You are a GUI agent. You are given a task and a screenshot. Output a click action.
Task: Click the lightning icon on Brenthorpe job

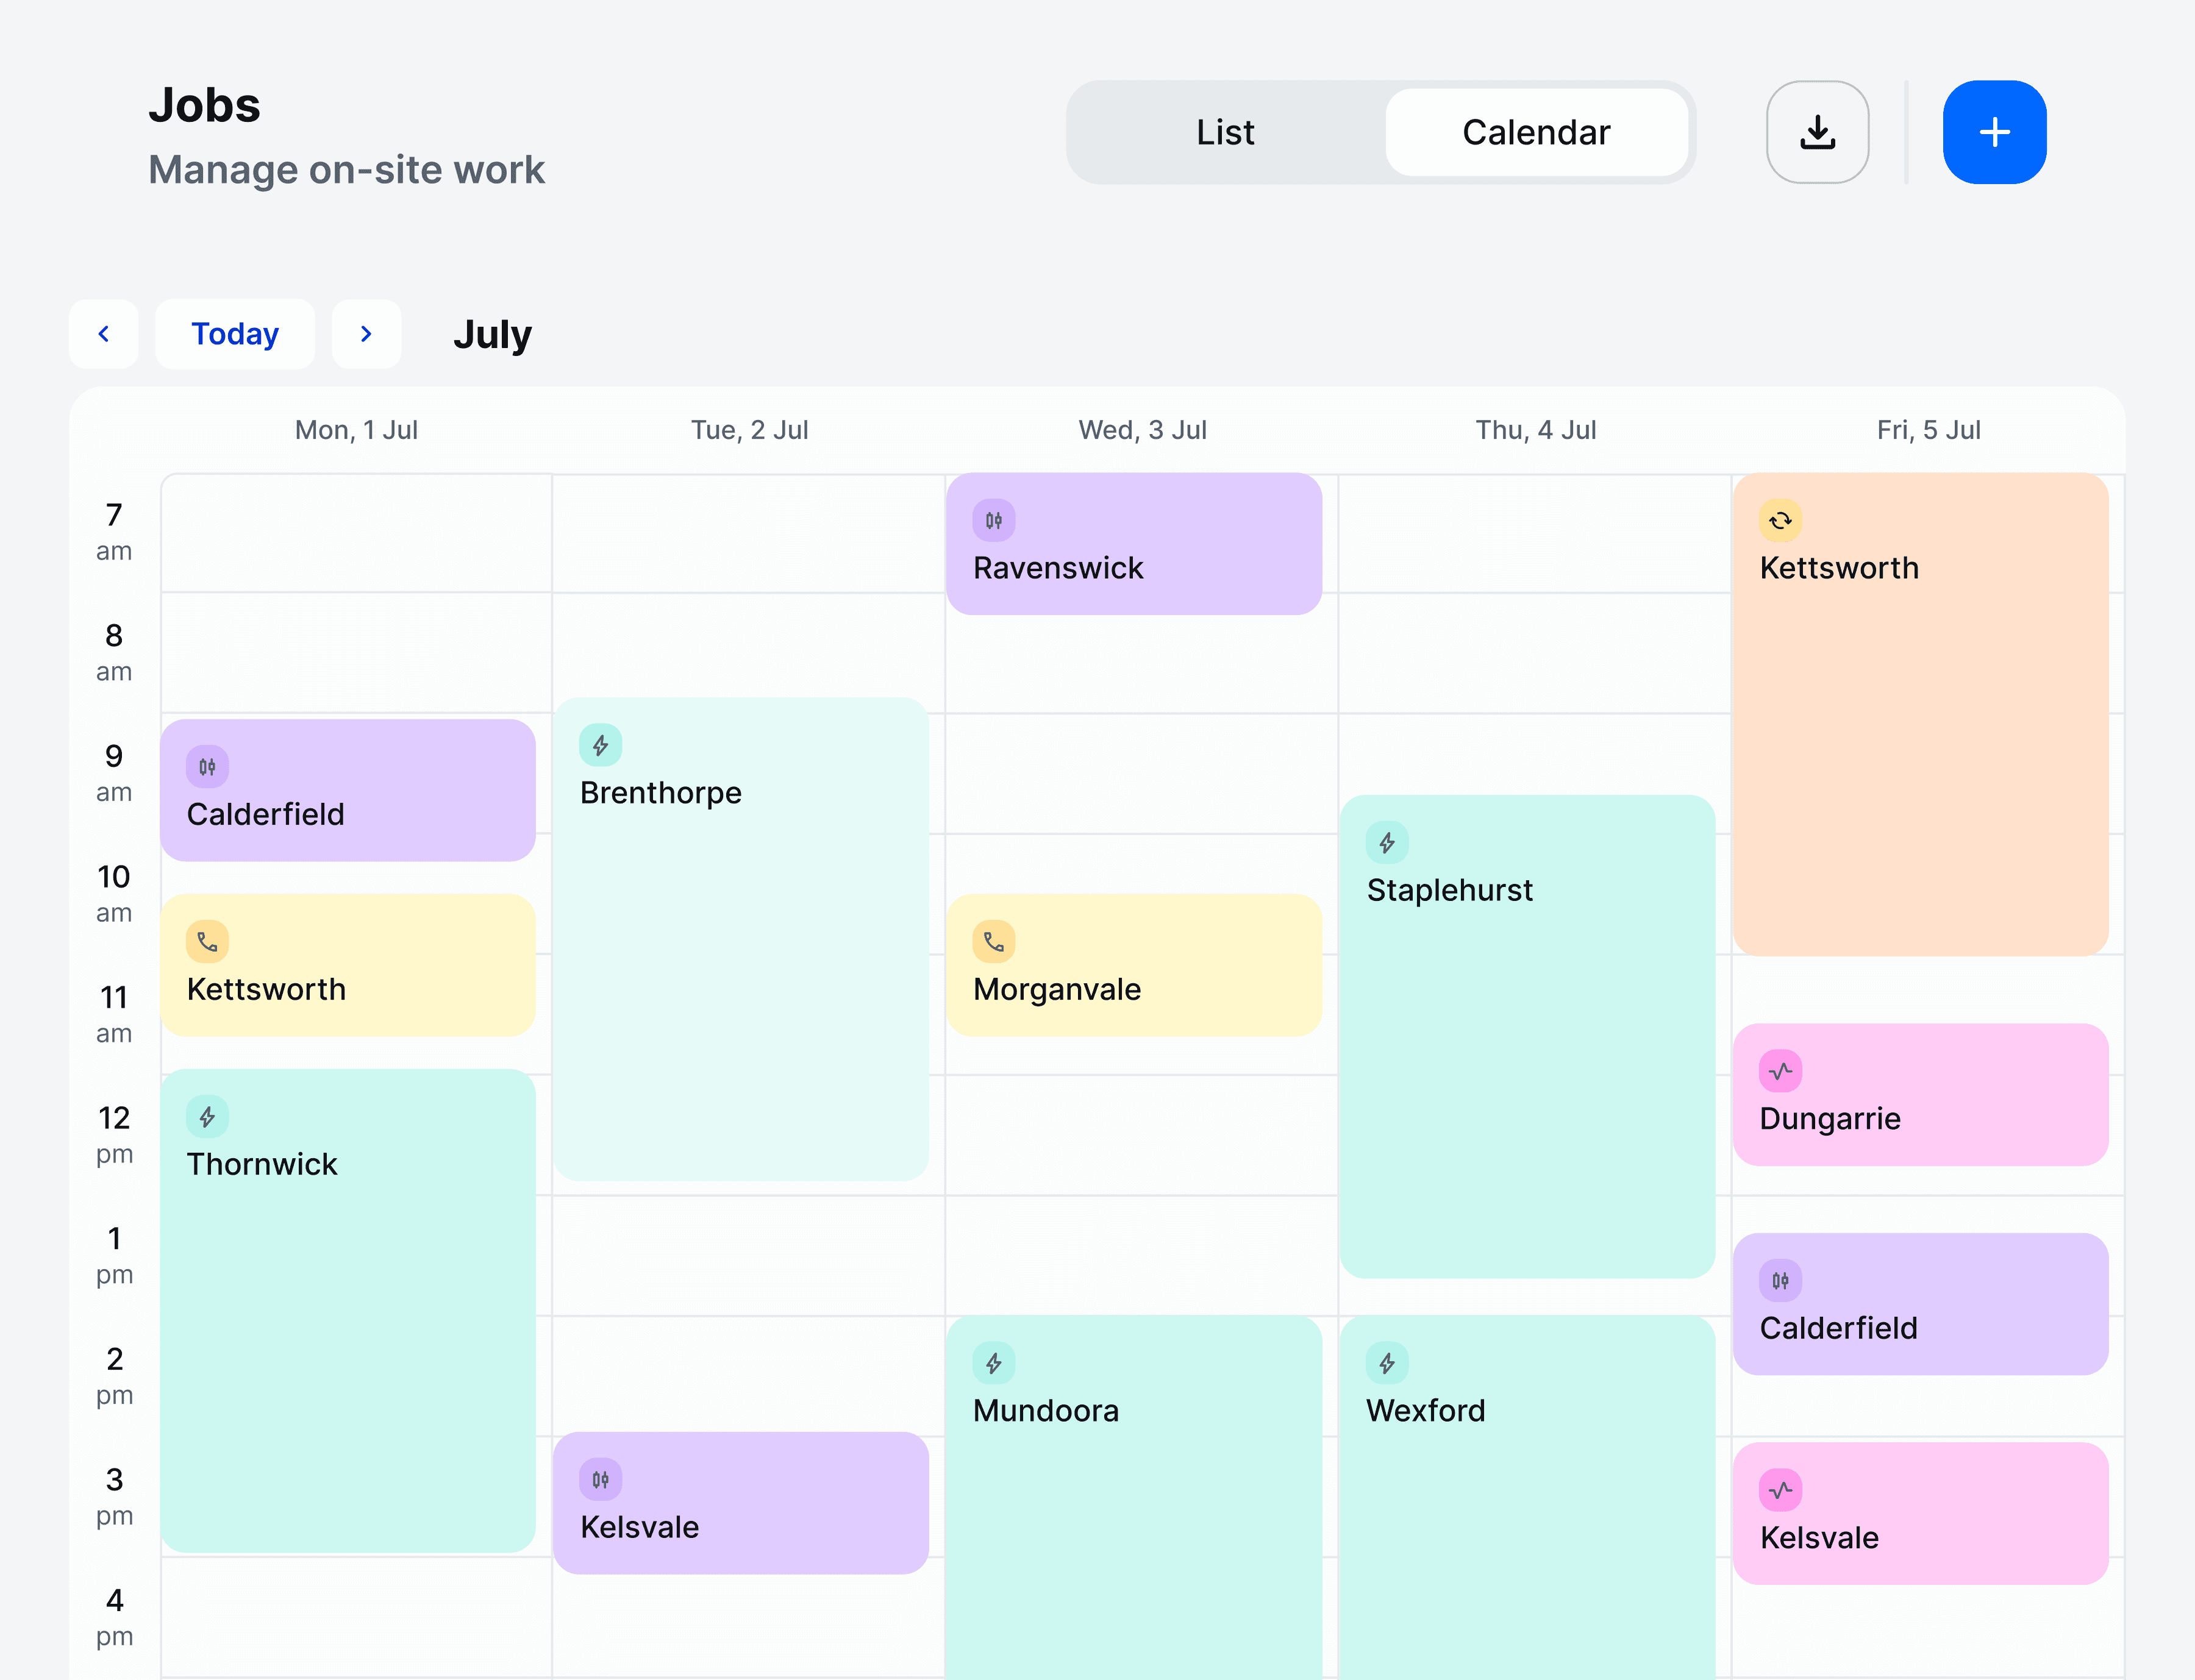(600, 746)
